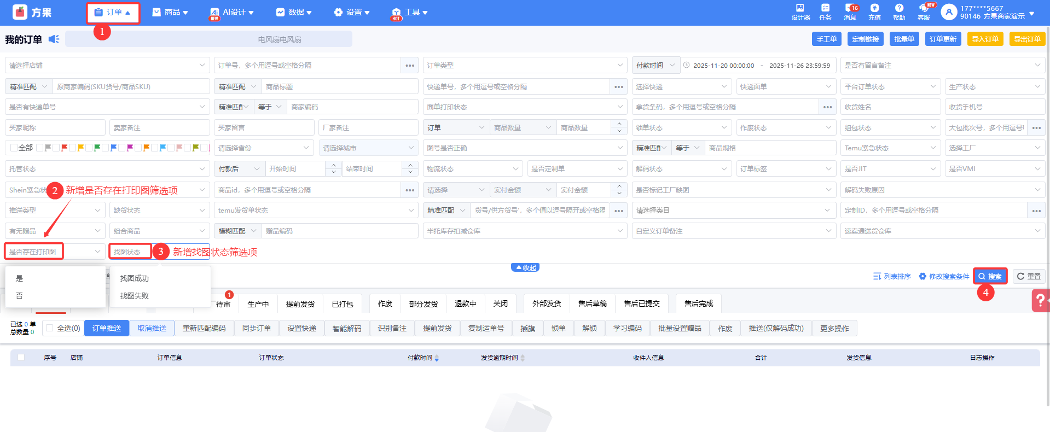Viewport: 1050px width, 432px height.
Task: Click the 充值 recharge icon
Action: tap(874, 11)
